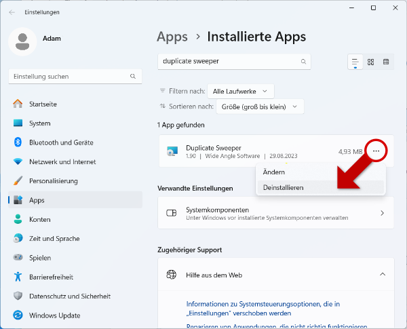The height and width of the screenshot is (329, 407).
Task: Click the 29.08.2023 install date
Action: [x=283, y=156]
